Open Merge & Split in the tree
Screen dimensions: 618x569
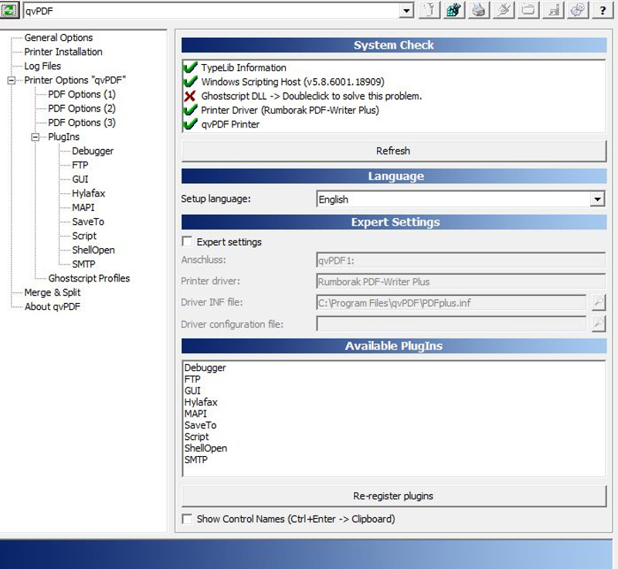pos(52,292)
